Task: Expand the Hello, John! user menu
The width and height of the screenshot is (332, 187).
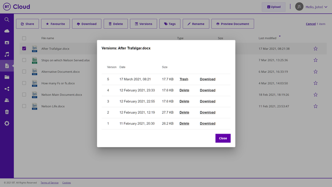Action: point(316,7)
